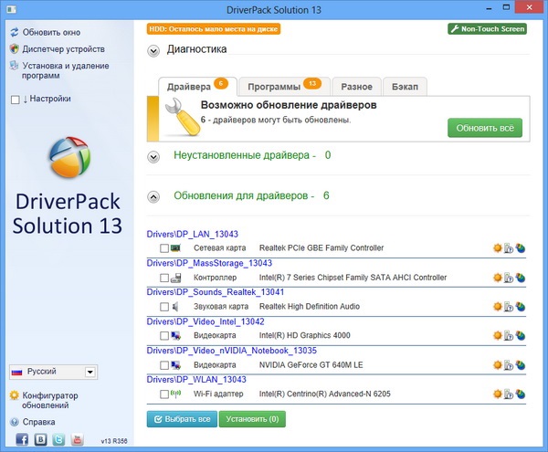Open the Drivers\DP_WLAN_13043 link
The image size is (548, 452).
point(197,379)
